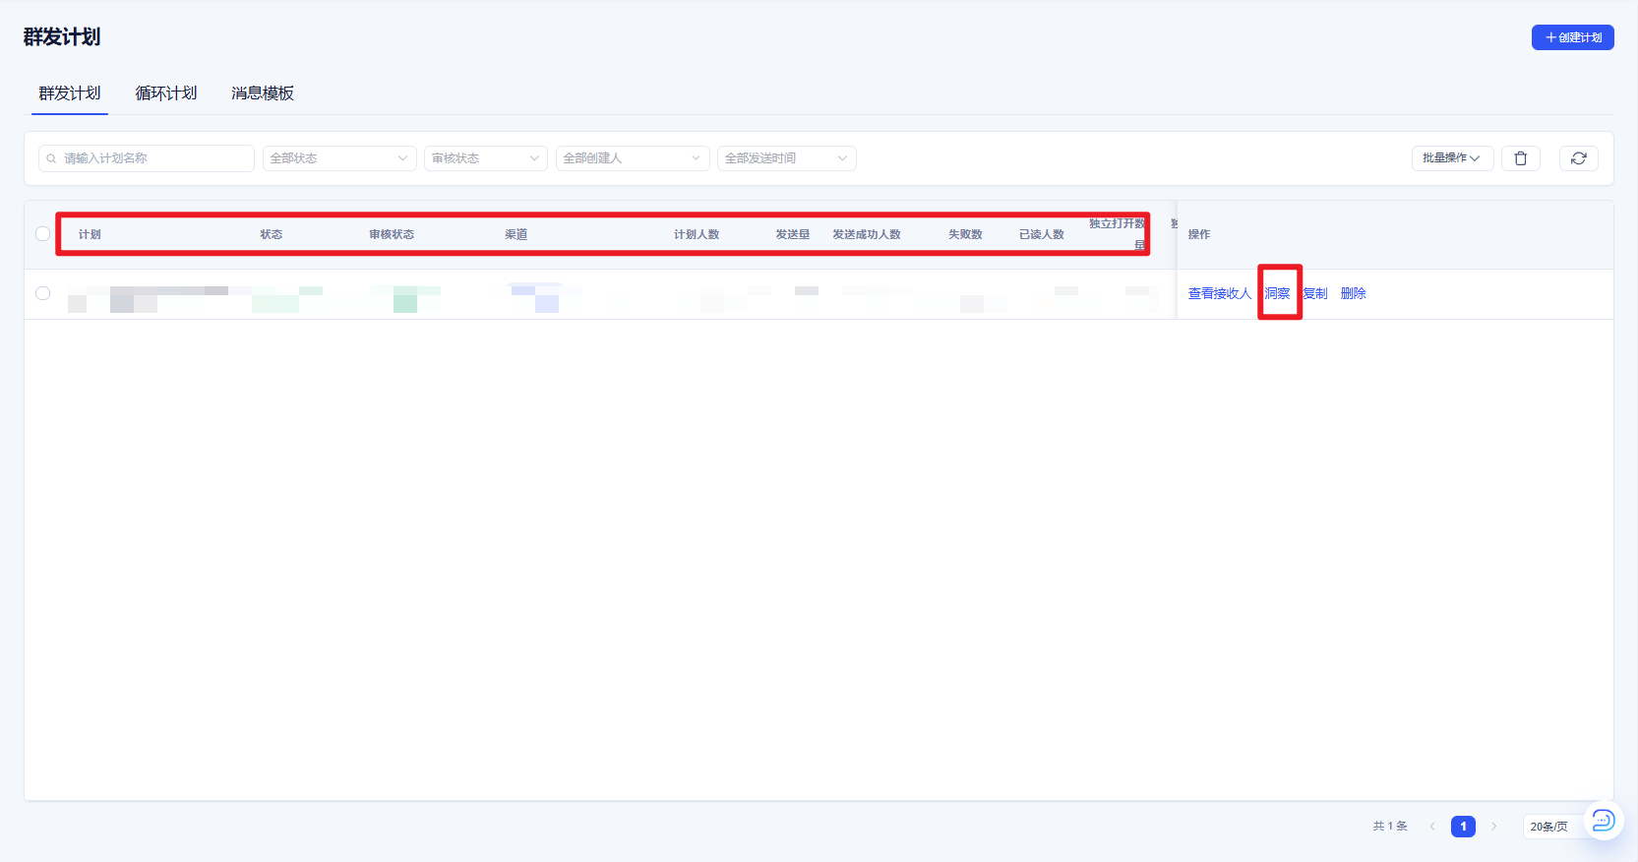
Task: Switch to the 循环计划 tab
Action: tap(166, 93)
